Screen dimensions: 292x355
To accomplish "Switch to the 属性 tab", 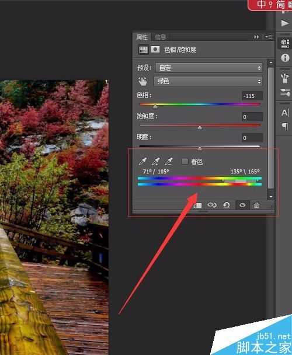I will [142, 37].
